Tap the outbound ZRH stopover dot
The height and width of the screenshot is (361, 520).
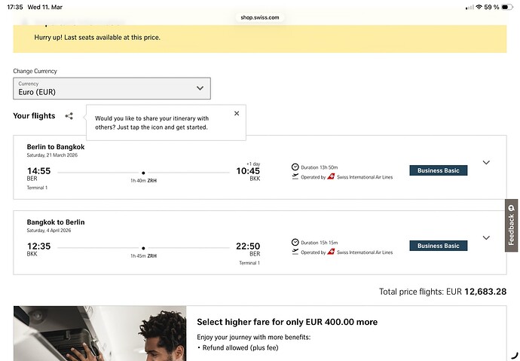(143, 173)
